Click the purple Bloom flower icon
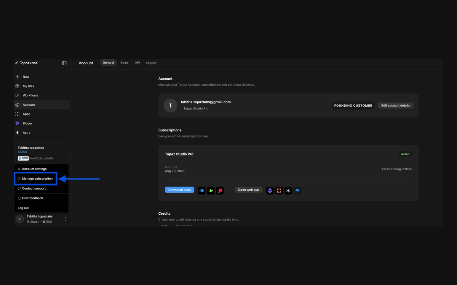The image size is (457, 285). click(x=18, y=123)
